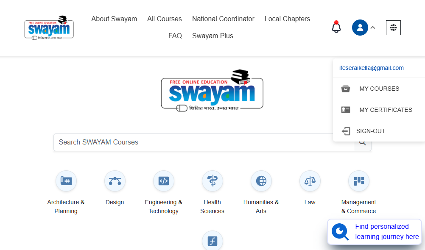Click the Engineering & Technology label

coord(163,207)
